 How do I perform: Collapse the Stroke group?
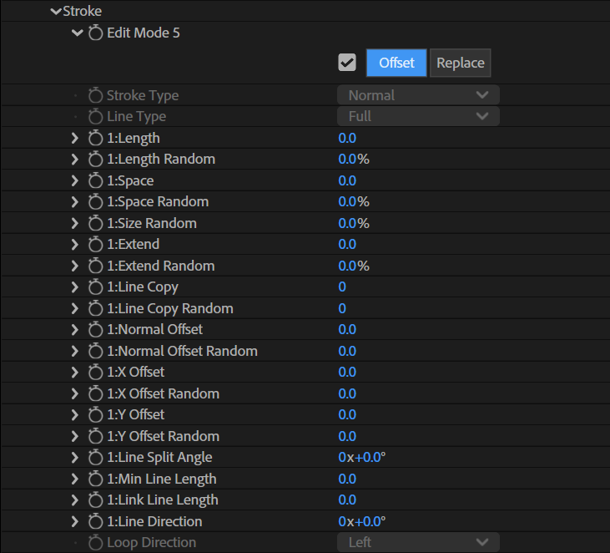(x=56, y=12)
